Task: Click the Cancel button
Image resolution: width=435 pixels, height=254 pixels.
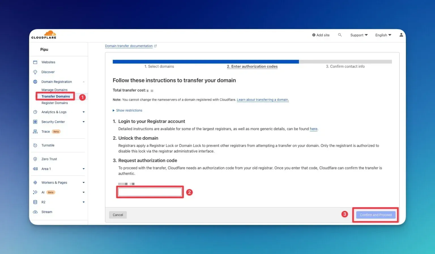Action: click(x=118, y=215)
